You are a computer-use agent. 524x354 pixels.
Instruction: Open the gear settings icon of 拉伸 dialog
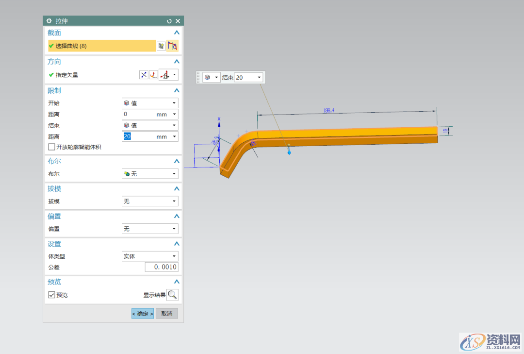pyautogui.click(x=49, y=21)
